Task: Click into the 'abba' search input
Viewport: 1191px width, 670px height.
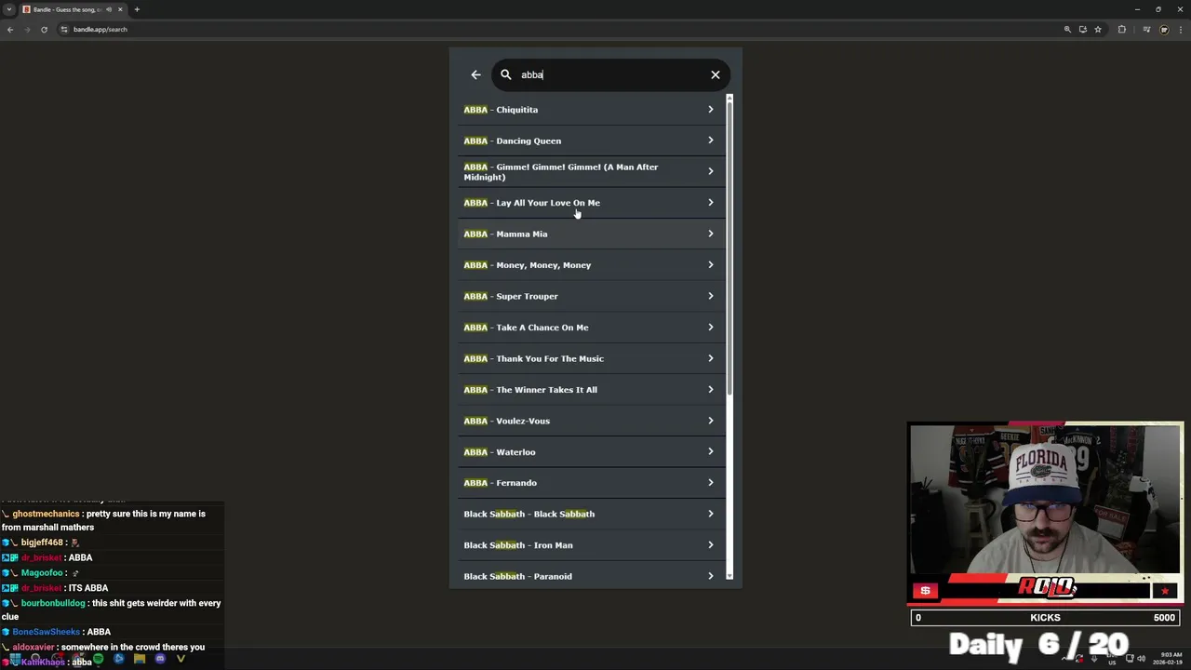Action: 609,74
